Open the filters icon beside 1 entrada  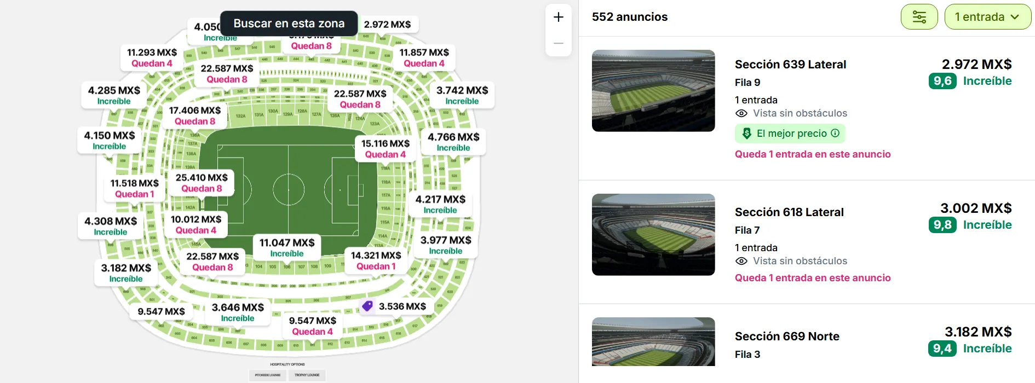pyautogui.click(x=919, y=17)
